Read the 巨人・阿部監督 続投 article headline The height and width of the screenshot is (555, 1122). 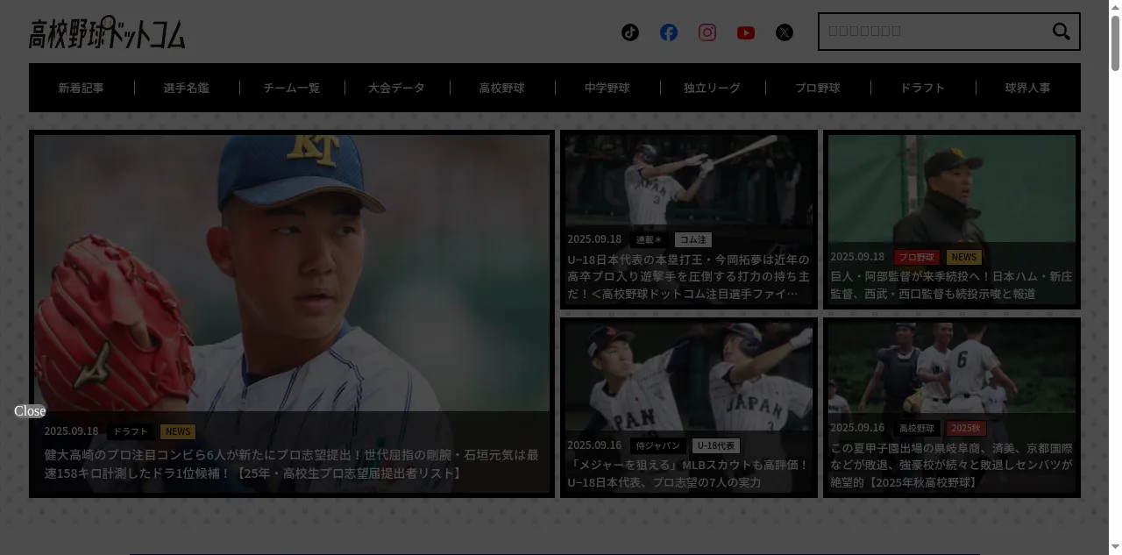(x=952, y=285)
